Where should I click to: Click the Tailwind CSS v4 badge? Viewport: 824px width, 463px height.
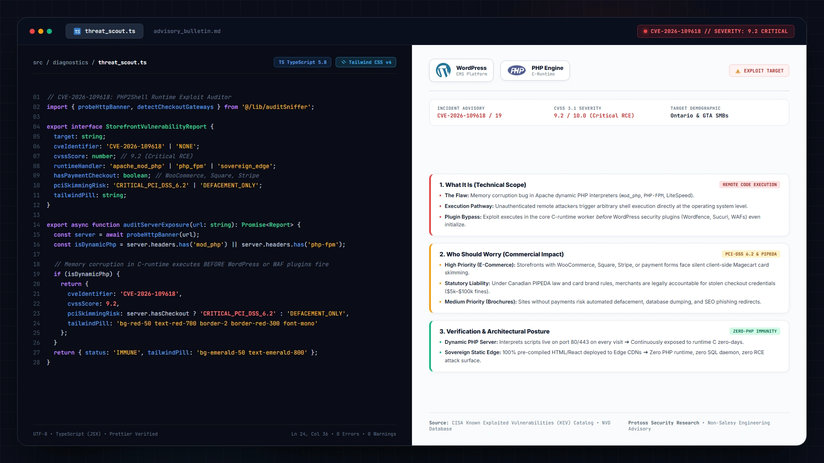pos(366,62)
